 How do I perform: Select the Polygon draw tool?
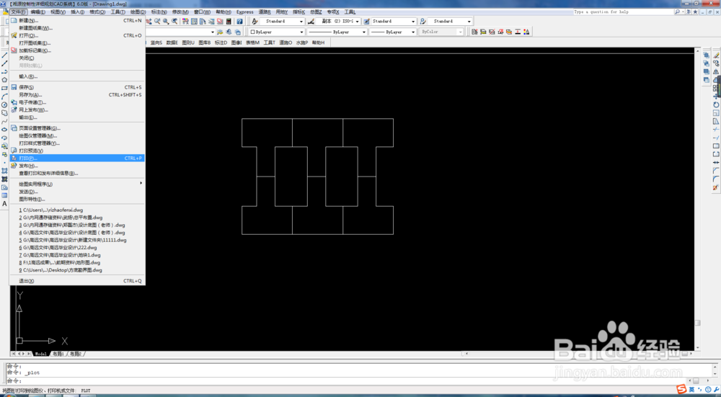tap(4, 80)
